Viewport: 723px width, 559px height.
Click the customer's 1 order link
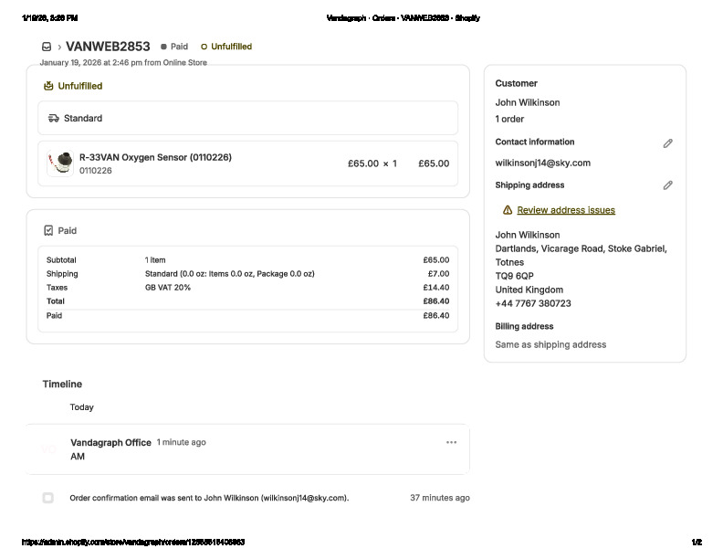[x=509, y=119]
